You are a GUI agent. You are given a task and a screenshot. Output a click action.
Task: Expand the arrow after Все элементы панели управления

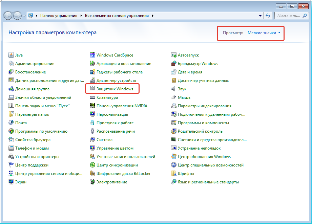153,16
